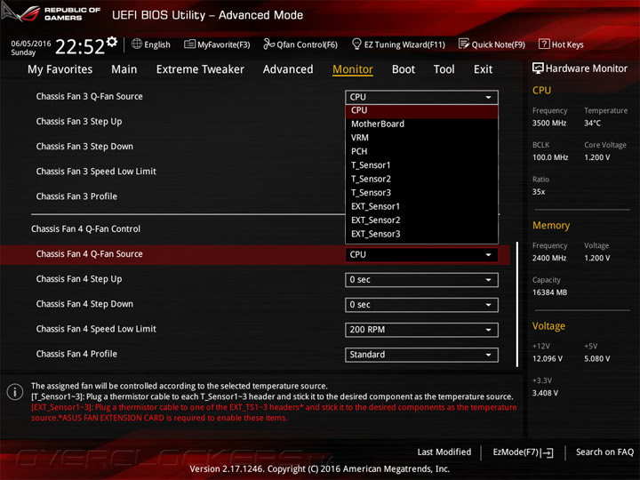Click the +3.3V reading 3.408 V

545,393
